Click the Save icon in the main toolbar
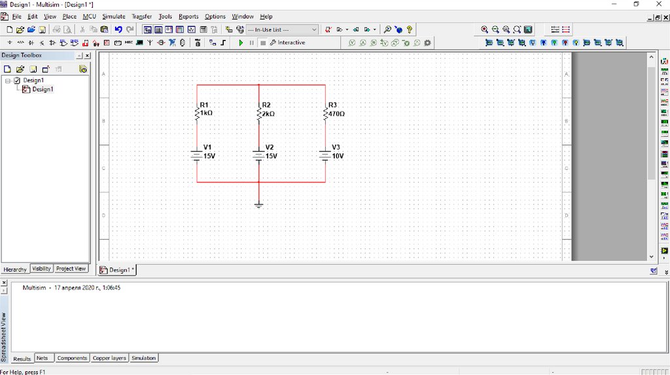The width and height of the screenshot is (670, 375). (43, 29)
